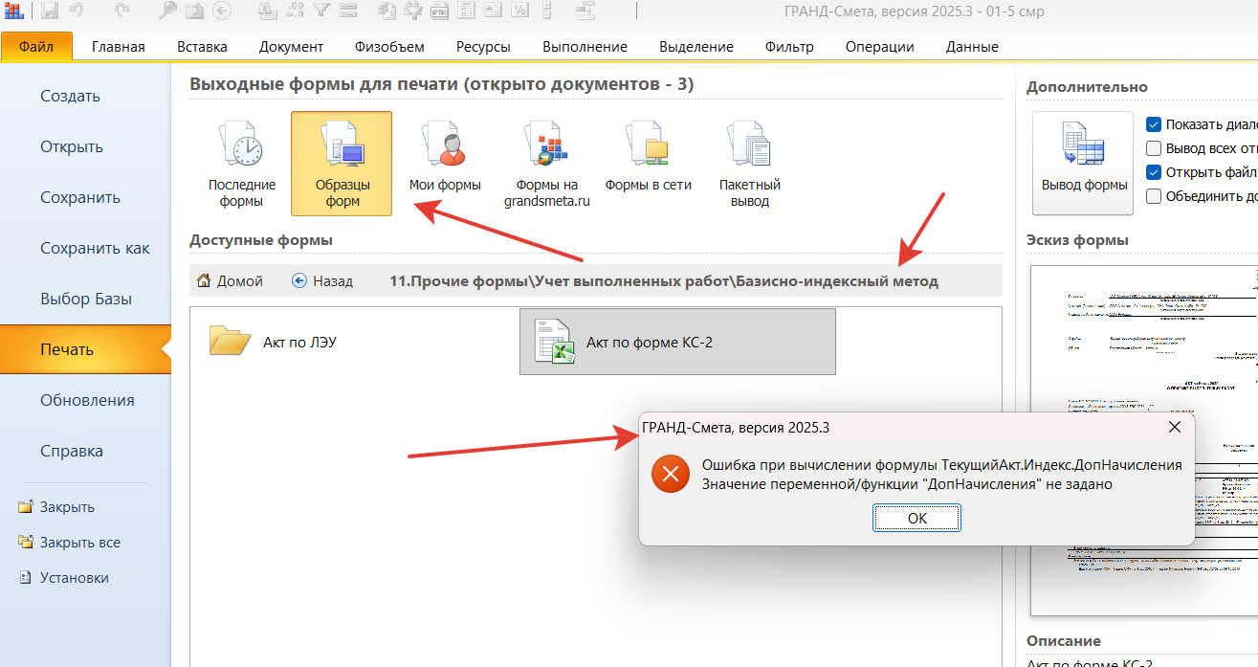1258x667 pixels.
Task: Switch to Фильтр ribbon tab
Action: 789,46
